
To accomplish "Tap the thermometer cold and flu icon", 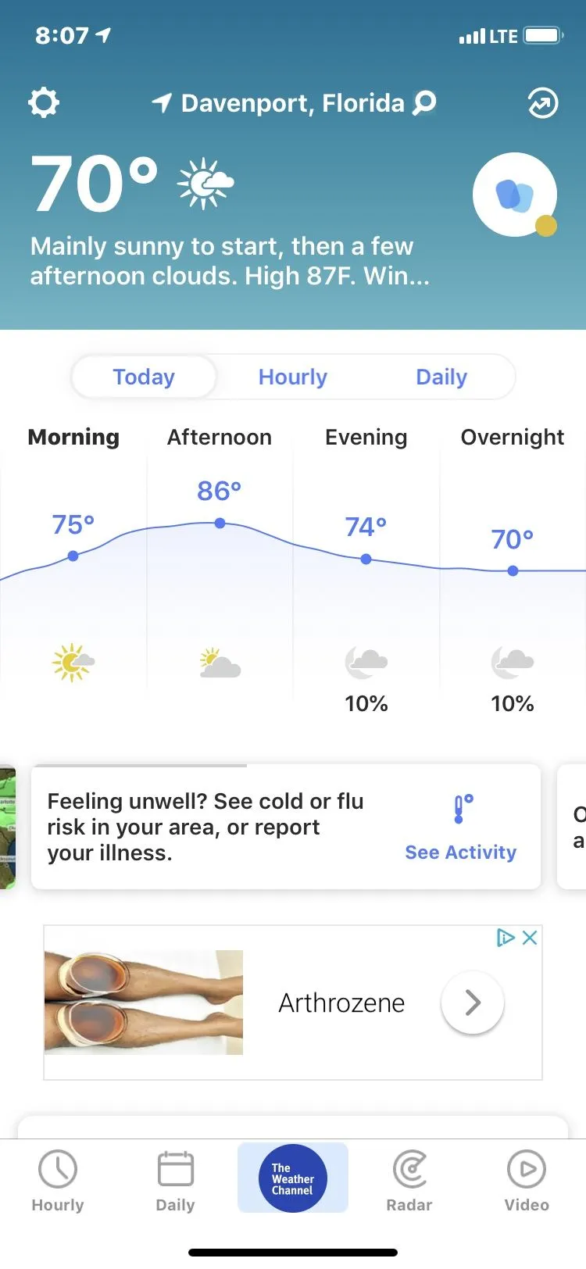I will click(463, 809).
